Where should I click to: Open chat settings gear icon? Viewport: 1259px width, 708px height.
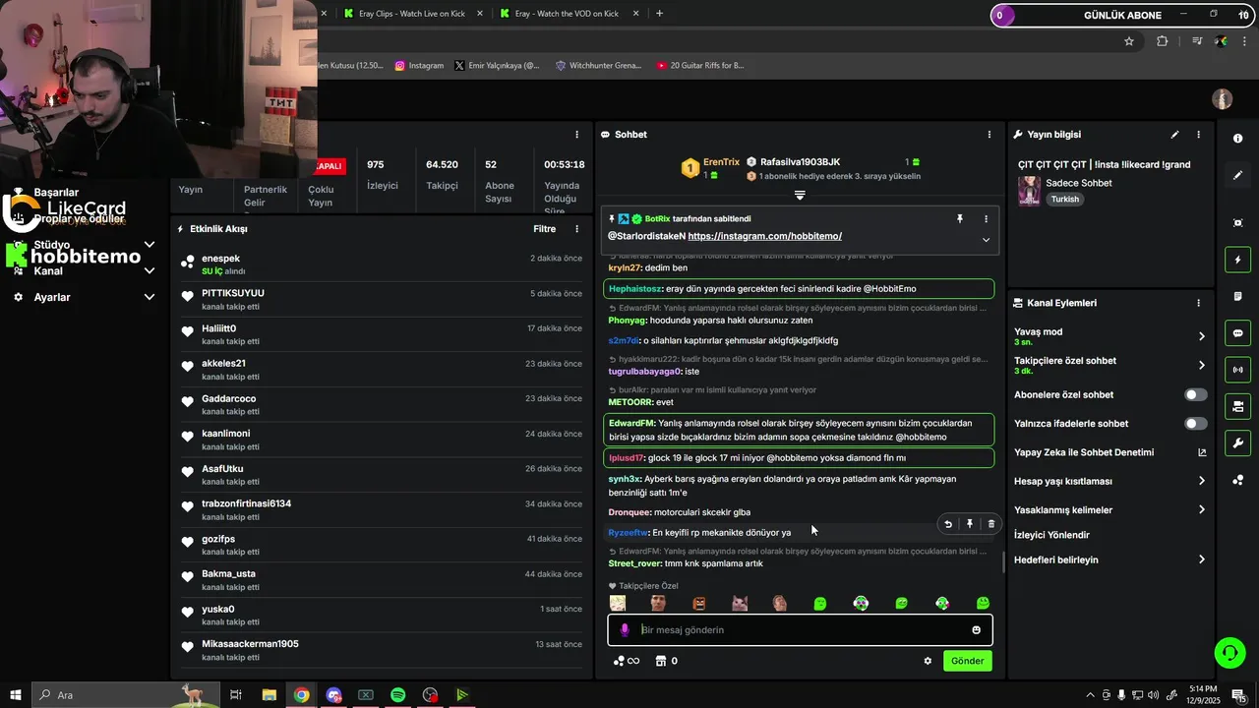(x=928, y=661)
